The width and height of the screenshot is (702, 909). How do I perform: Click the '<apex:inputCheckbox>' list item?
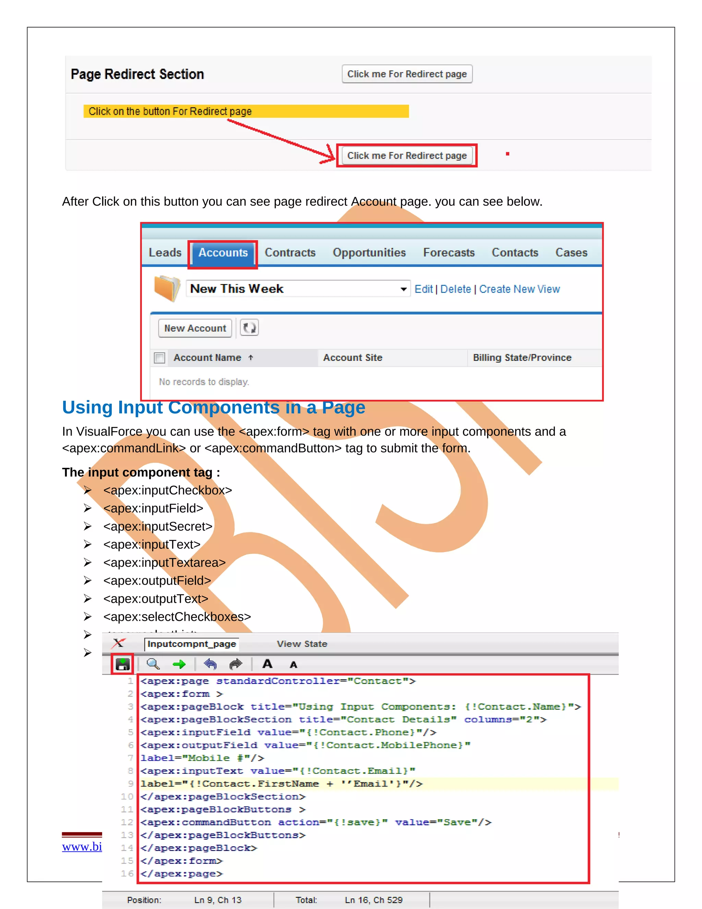click(x=168, y=490)
